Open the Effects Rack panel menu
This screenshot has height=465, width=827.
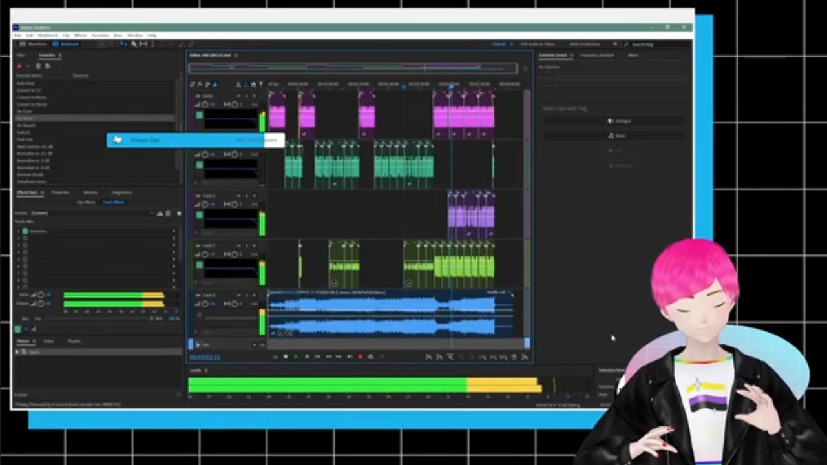[x=43, y=192]
